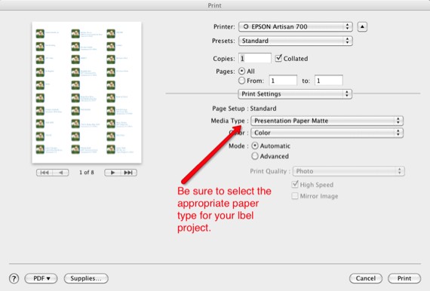The image size is (430, 291).
Task: Jump to last preview page
Action: 128,173
